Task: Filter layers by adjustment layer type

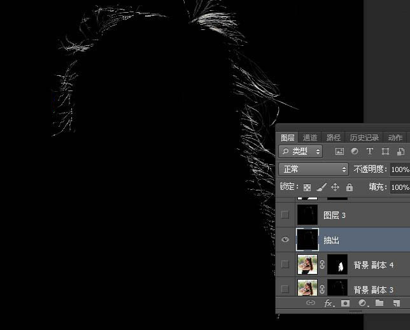Action: pos(355,152)
